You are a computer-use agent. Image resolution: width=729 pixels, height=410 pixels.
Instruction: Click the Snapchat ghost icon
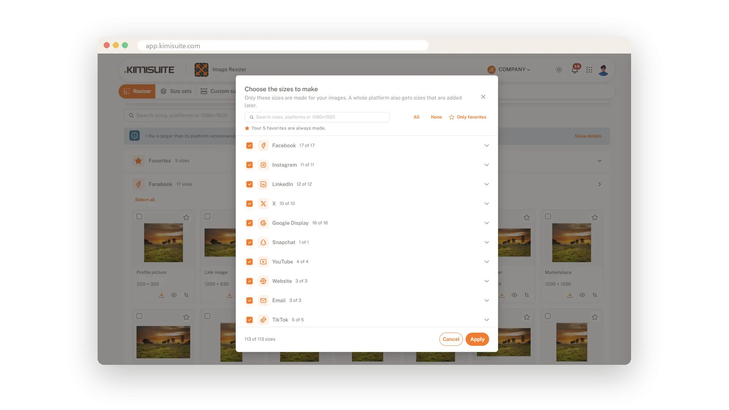point(263,242)
